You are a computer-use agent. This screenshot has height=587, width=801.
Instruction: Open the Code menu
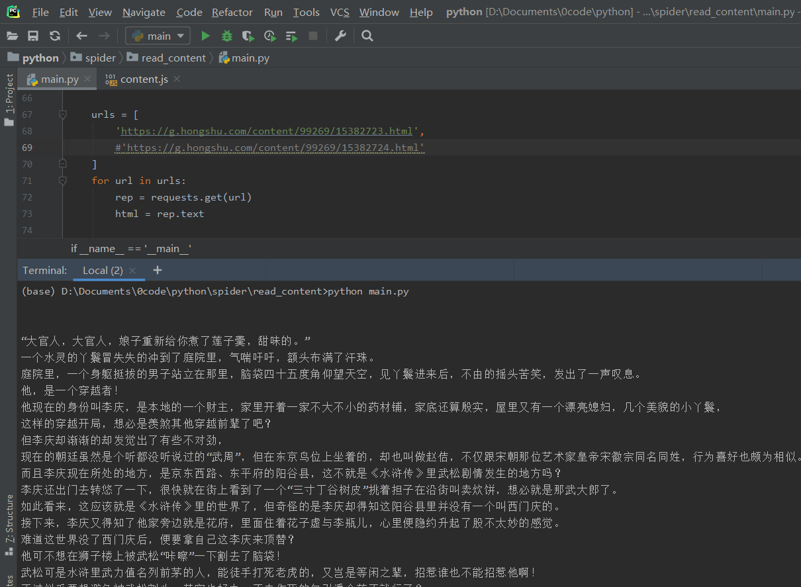(189, 12)
